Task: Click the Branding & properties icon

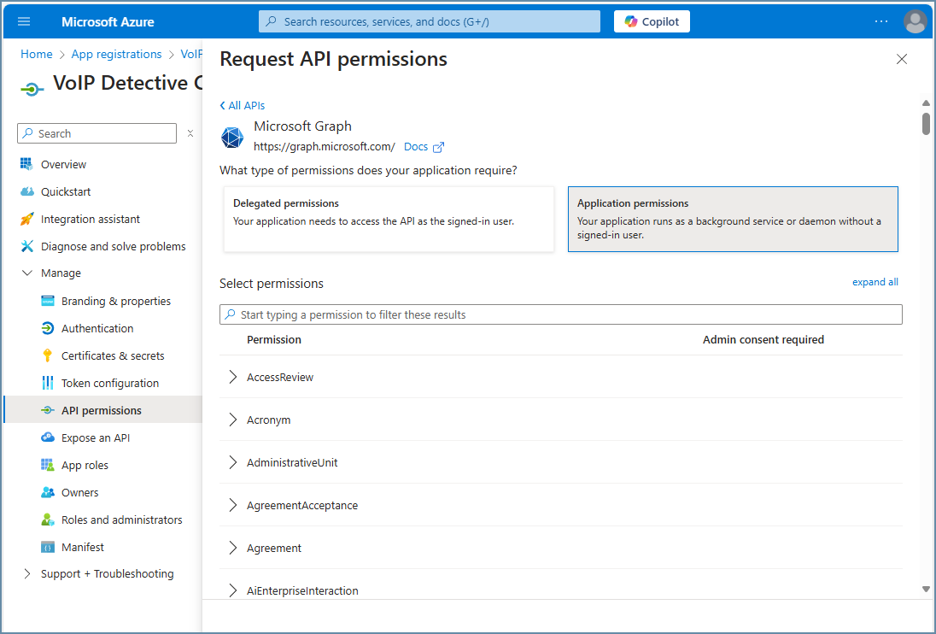Action: pos(48,301)
